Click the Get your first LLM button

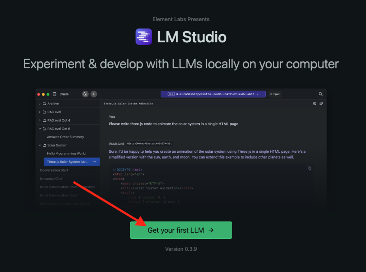coord(181,230)
